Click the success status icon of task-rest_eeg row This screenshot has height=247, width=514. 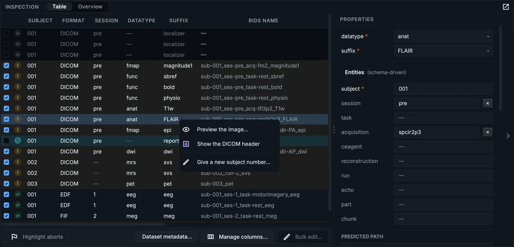18,205
